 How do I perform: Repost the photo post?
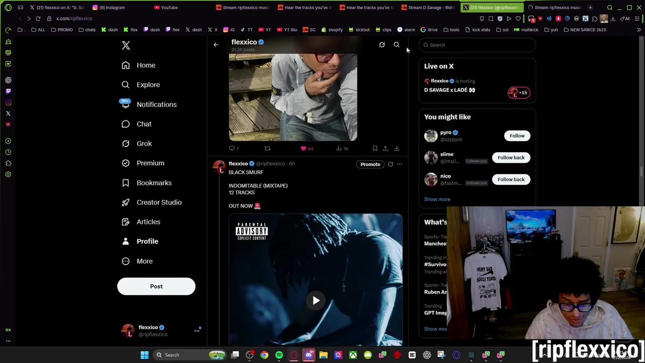point(268,148)
